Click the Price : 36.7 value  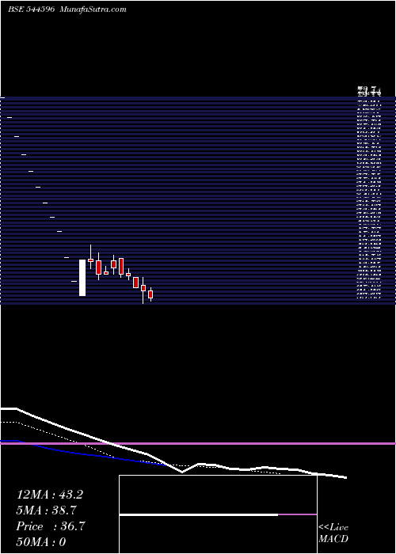(x=51, y=526)
